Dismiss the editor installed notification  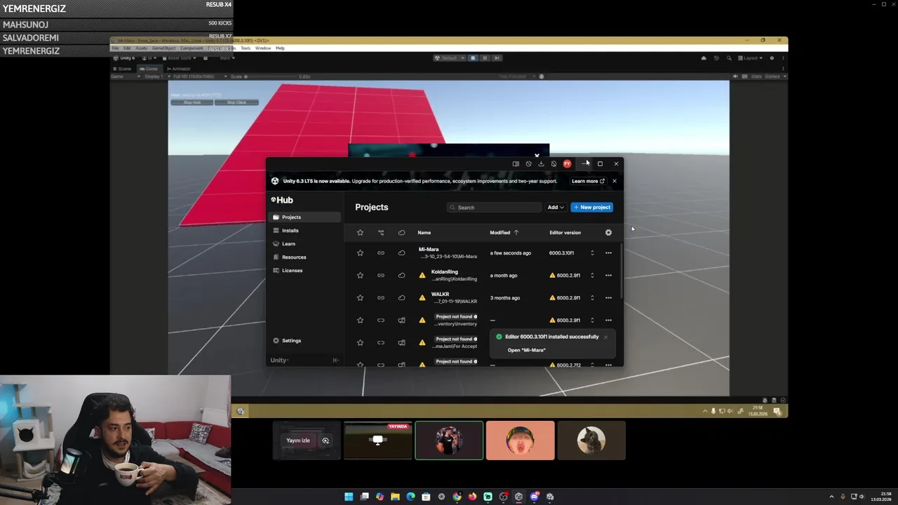[605, 337]
